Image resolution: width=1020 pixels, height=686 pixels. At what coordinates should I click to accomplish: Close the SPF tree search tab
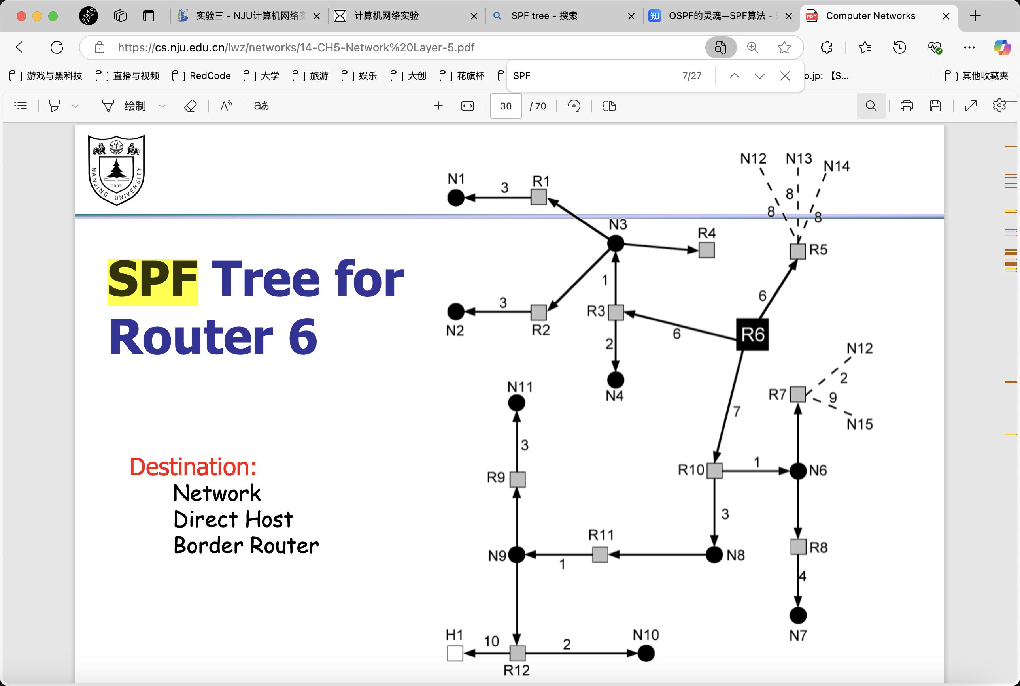point(631,16)
